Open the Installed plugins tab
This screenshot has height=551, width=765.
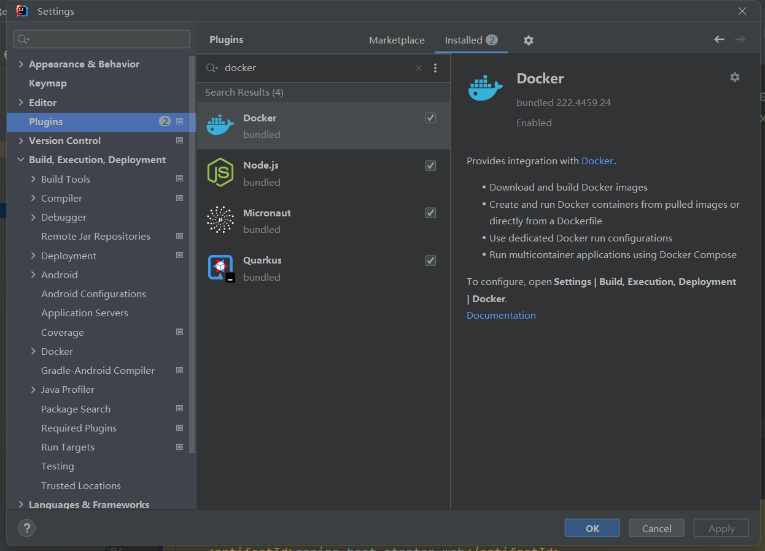(464, 40)
